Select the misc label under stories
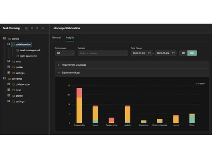The height and width of the screenshot is (159, 212). 18,61
